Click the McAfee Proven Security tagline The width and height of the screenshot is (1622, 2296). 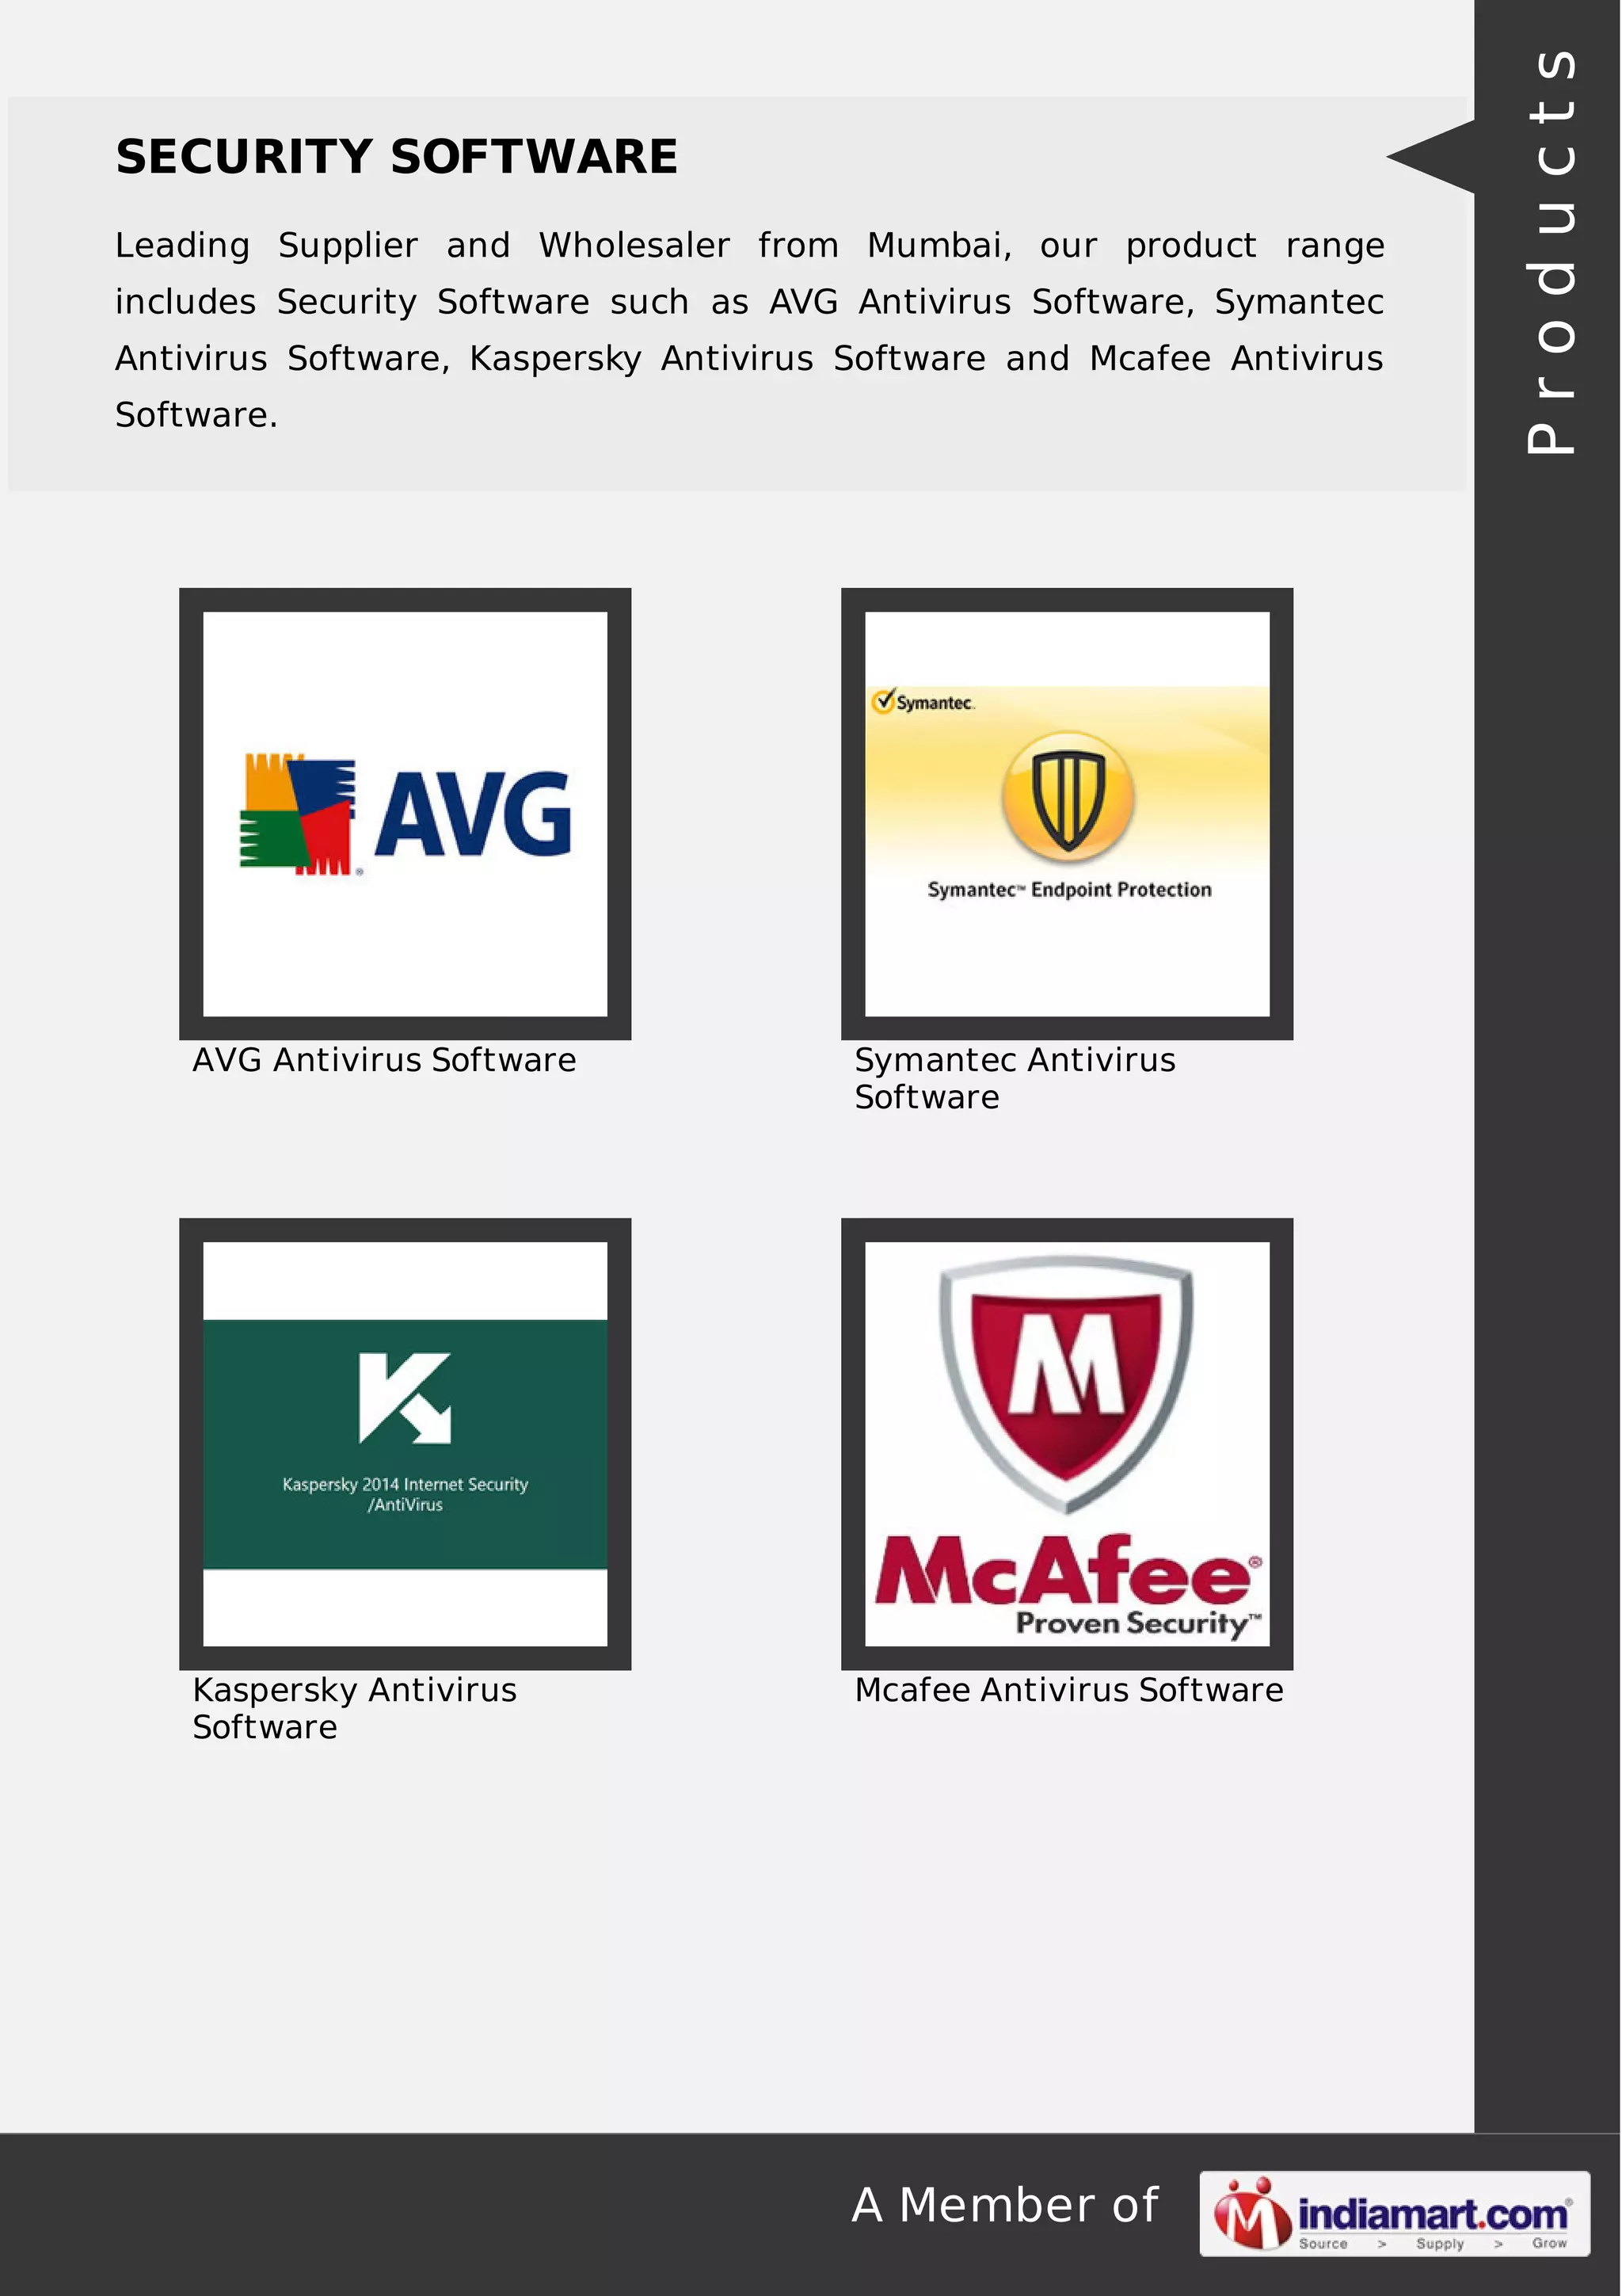click(1137, 1622)
